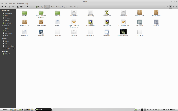Screen dimensions: 178x111
Task: Go back with the Back arrow
Action: (2, 7)
